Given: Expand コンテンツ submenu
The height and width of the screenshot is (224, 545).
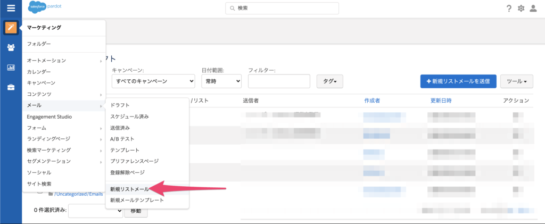Looking at the screenshot, I should point(64,94).
